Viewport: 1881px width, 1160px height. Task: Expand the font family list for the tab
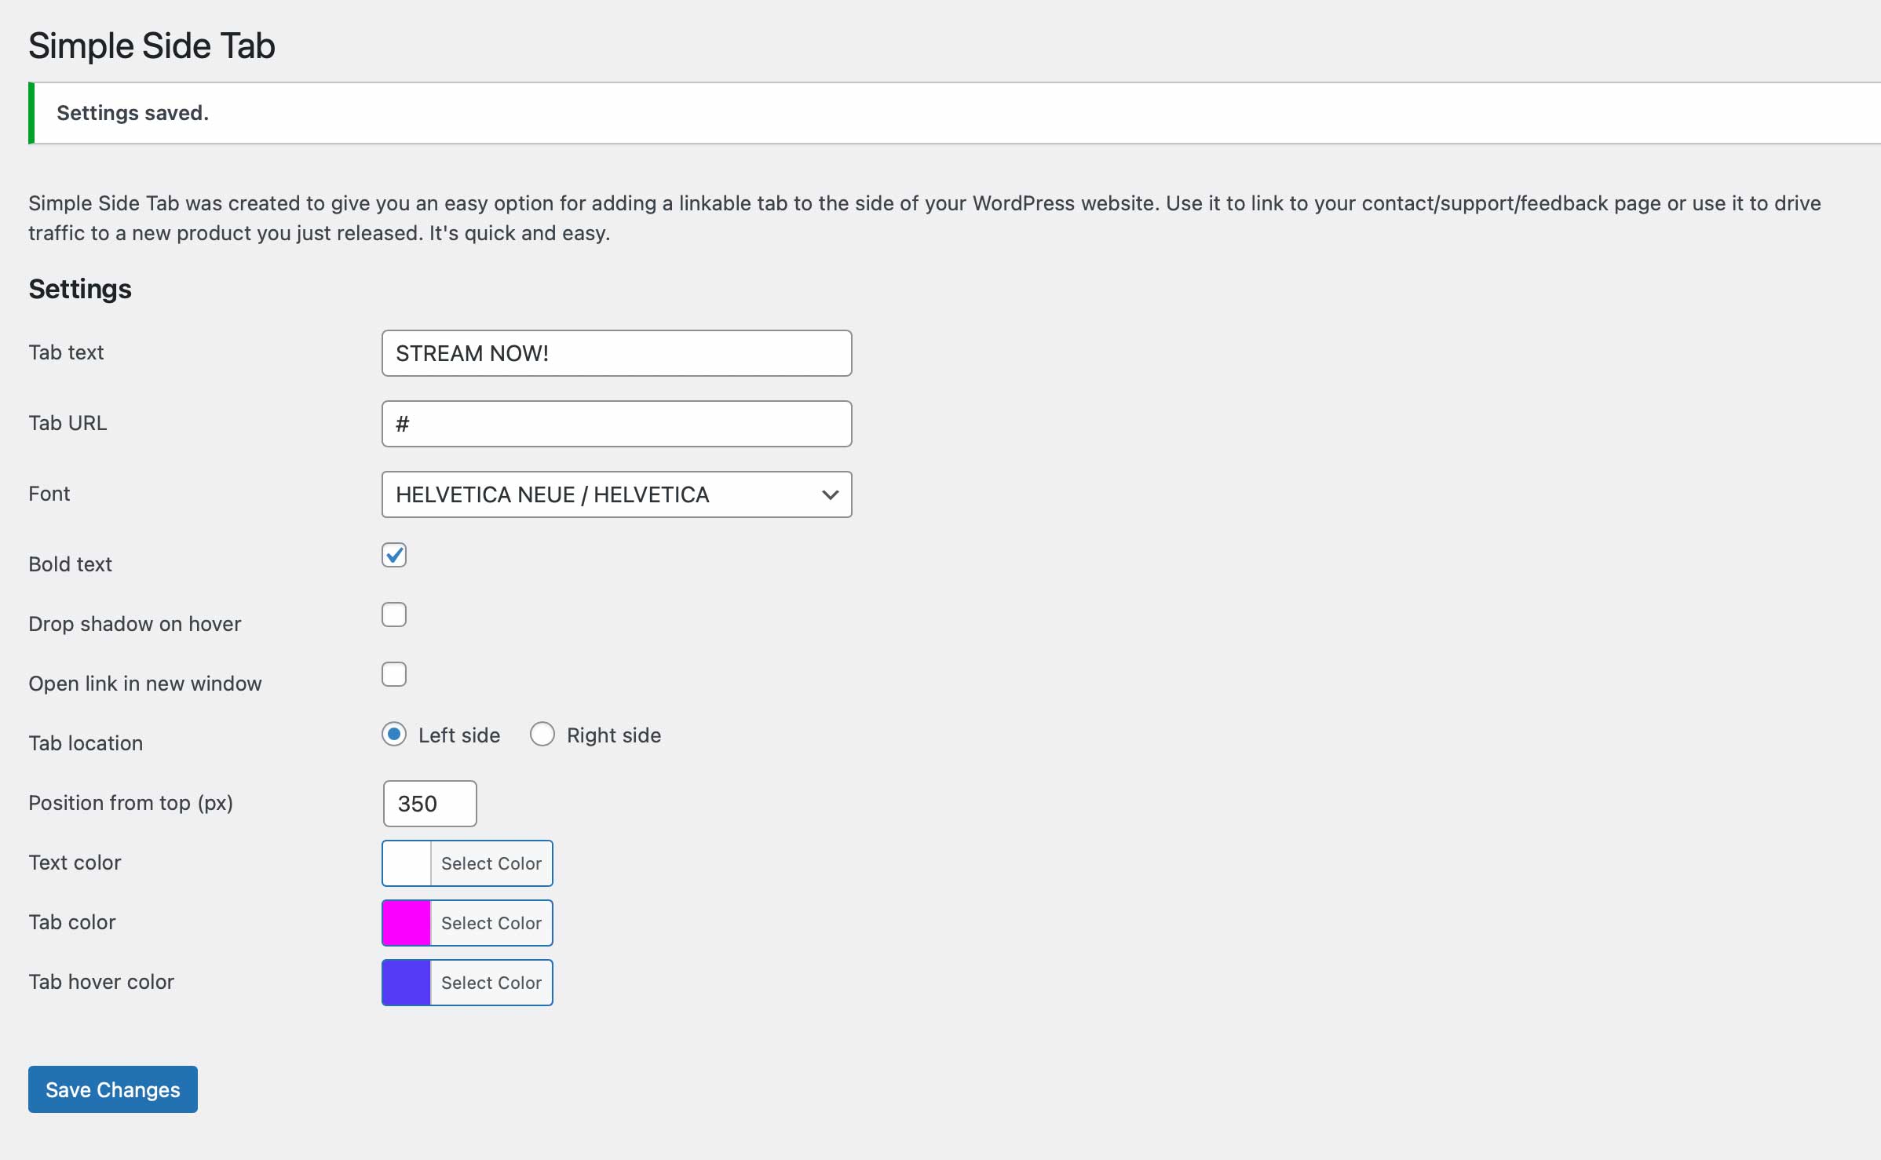[616, 494]
